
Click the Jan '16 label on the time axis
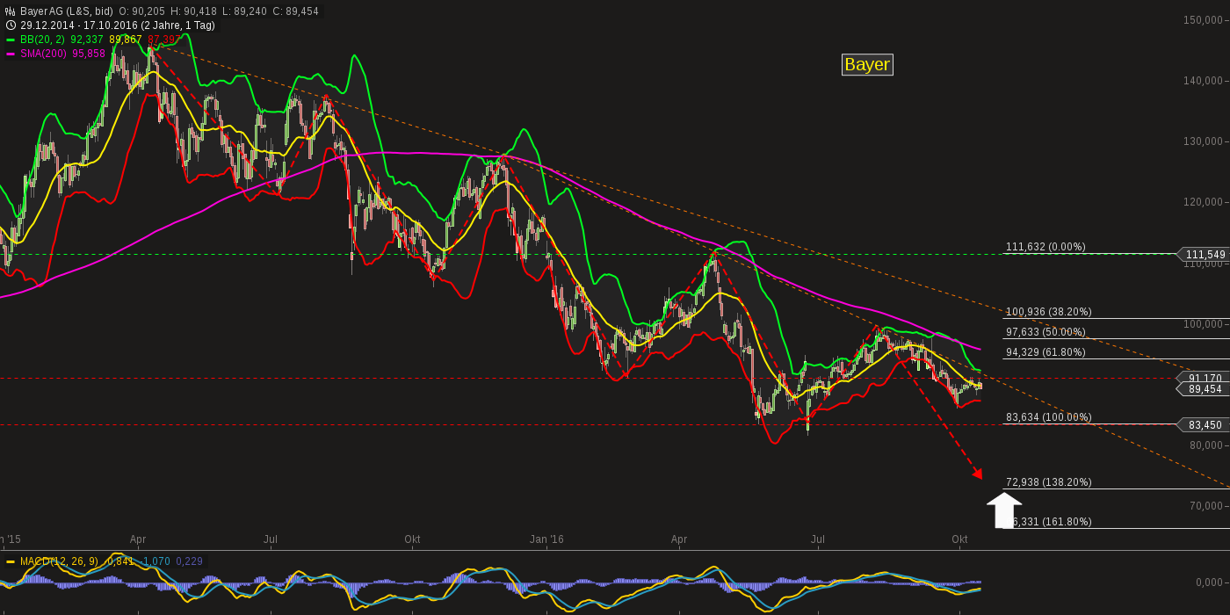pos(545,539)
